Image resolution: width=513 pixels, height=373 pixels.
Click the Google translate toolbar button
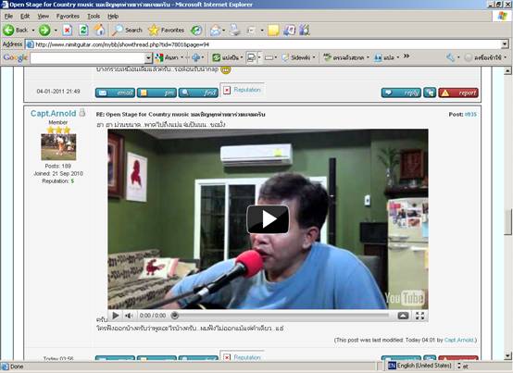[384, 57]
